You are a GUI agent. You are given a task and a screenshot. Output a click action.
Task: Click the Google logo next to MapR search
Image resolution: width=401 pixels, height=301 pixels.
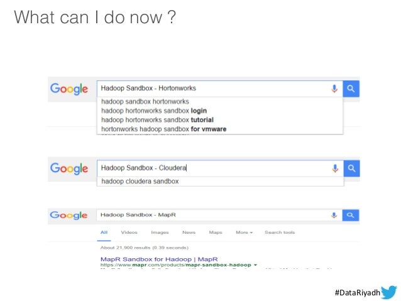(x=69, y=216)
